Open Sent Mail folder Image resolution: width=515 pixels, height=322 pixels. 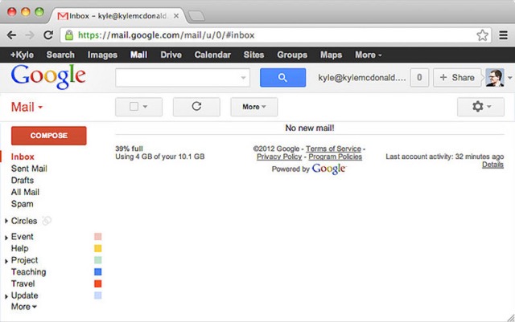coord(29,169)
